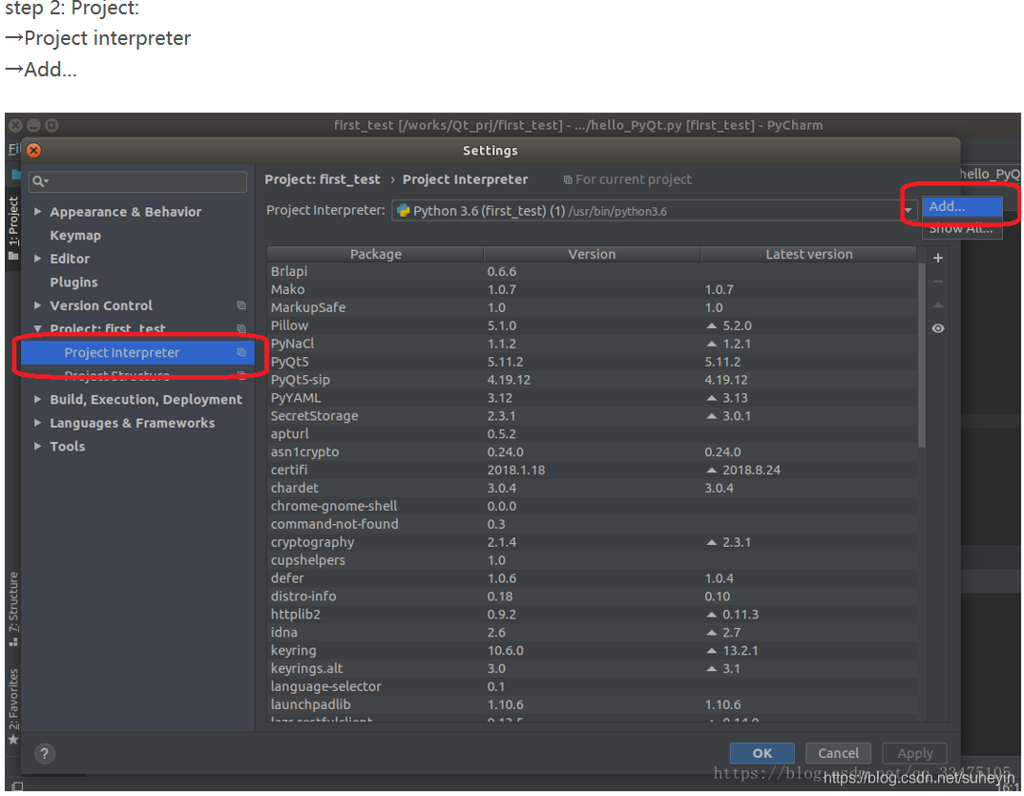Select the certifi package row
This screenshot has height=796, width=1024.
pos(592,471)
